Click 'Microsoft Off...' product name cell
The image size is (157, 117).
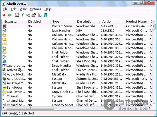(136, 31)
